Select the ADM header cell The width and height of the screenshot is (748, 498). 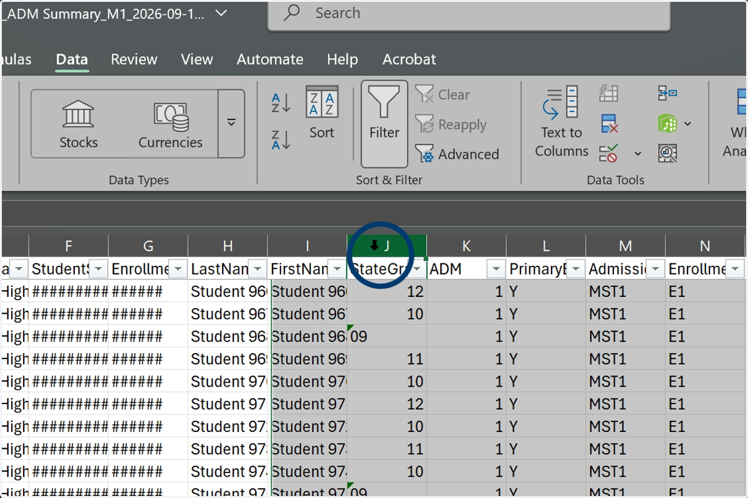[x=466, y=270]
